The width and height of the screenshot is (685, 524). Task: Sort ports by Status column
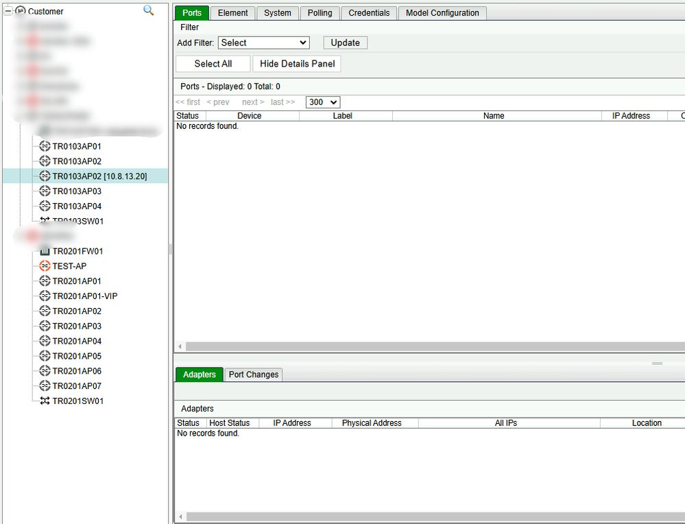click(x=190, y=116)
